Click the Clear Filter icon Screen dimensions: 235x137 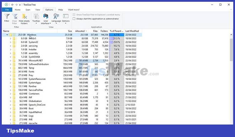click(x=15, y=16)
